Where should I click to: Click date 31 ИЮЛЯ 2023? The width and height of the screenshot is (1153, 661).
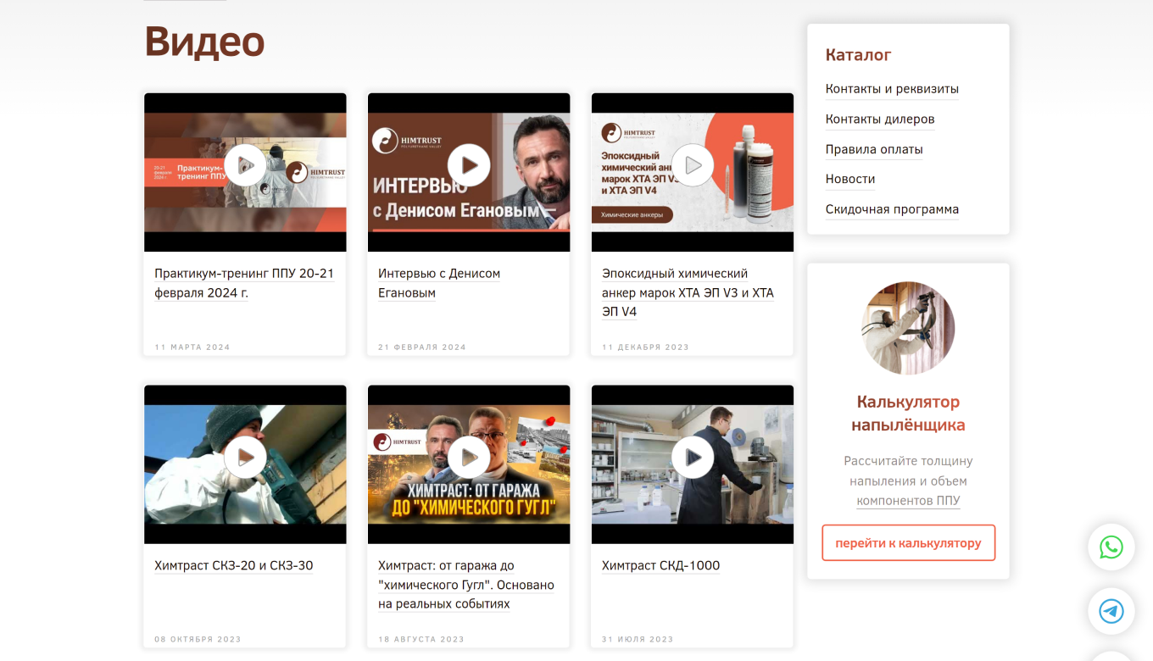coord(638,640)
